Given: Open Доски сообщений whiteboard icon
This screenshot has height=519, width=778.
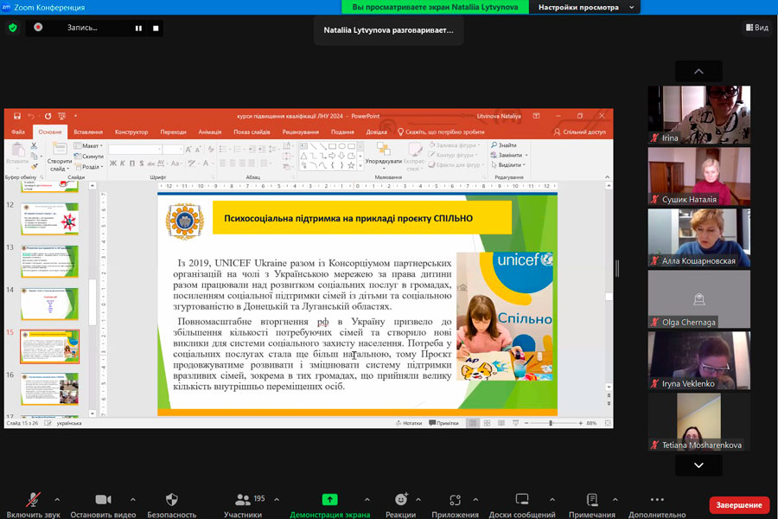Looking at the screenshot, I should (522, 500).
